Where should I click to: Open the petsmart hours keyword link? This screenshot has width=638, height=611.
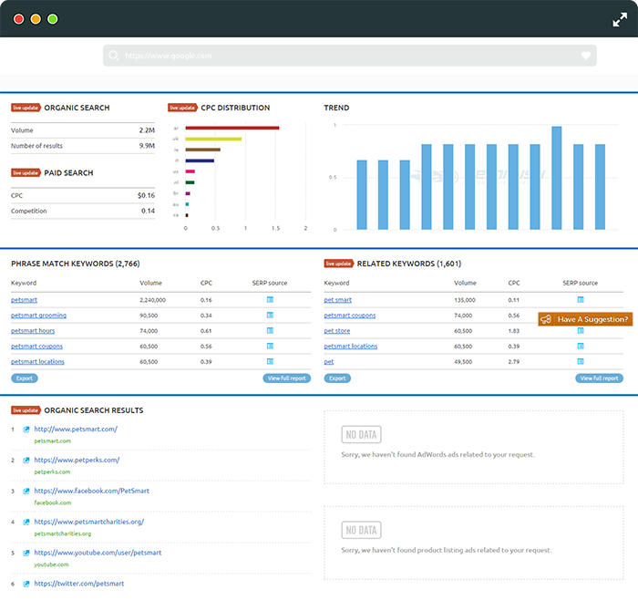pyautogui.click(x=33, y=330)
